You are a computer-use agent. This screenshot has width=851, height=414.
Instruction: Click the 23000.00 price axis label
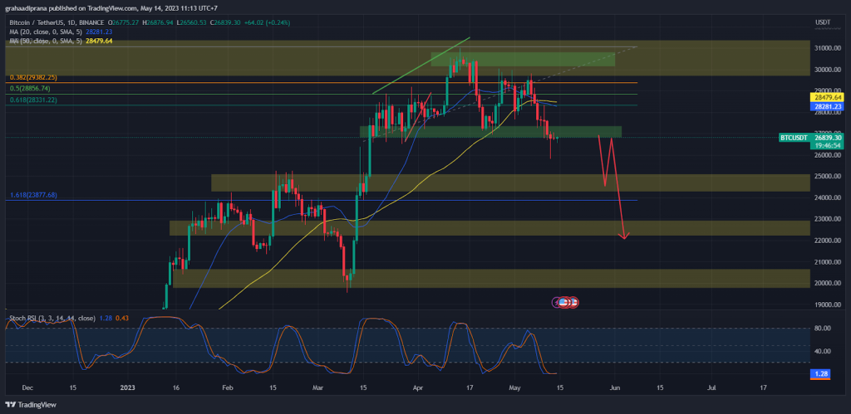(829, 220)
